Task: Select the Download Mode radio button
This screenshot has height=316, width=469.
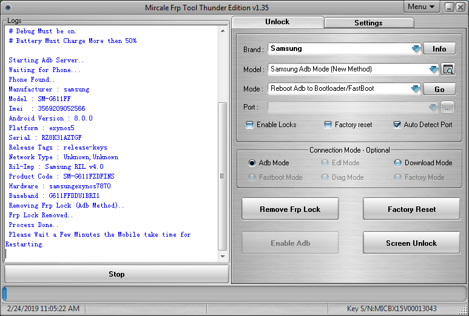Action: tap(397, 163)
